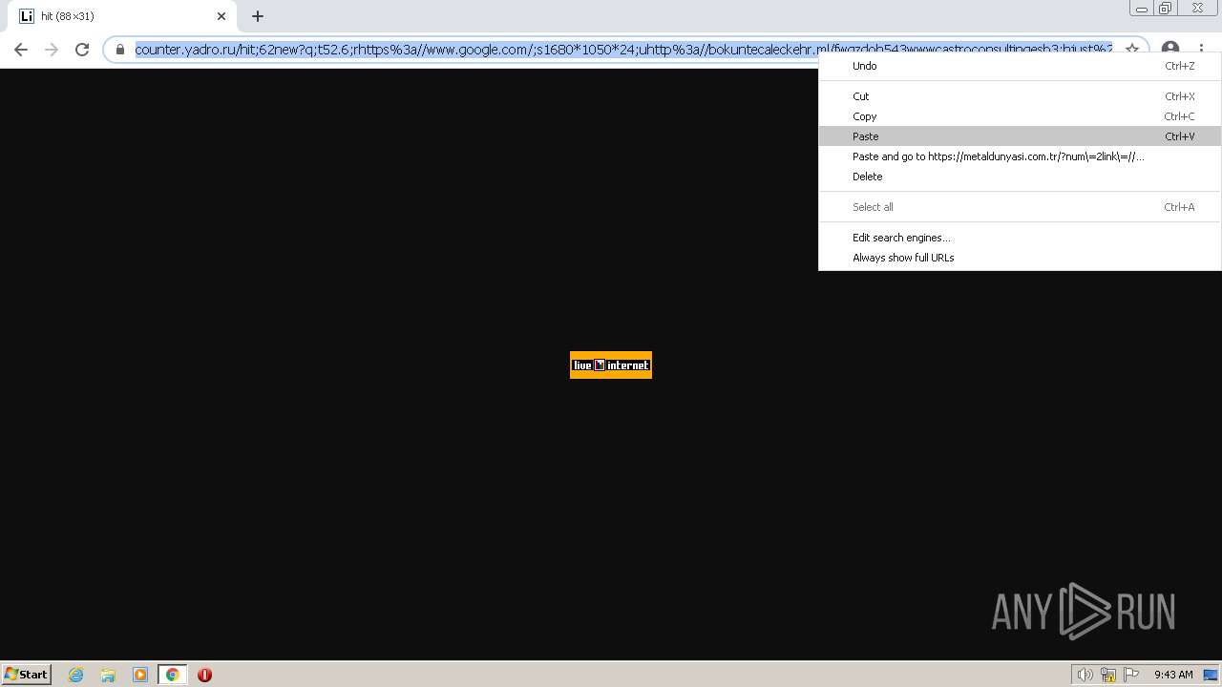Click the network tray icon
This screenshot has height=687, width=1222.
[x=1108, y=675]
